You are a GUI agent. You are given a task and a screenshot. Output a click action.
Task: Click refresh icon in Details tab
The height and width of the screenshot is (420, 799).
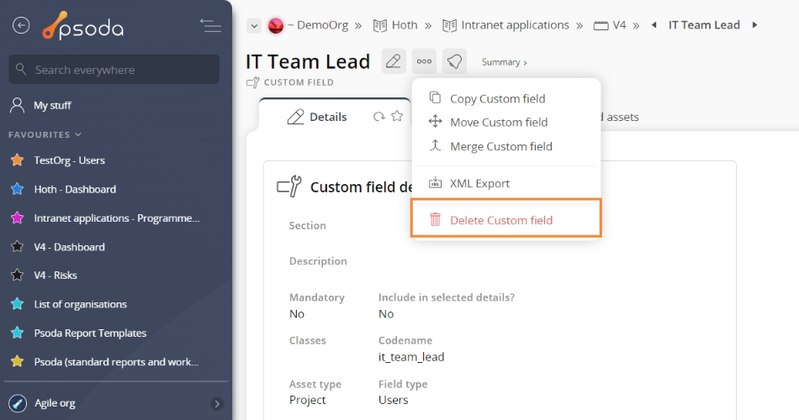378,117
